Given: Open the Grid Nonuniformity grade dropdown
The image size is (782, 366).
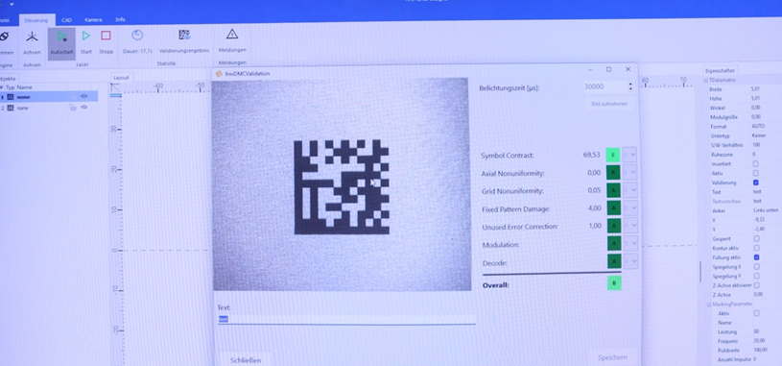Looking at the screenshot, I should click(630, 190).
